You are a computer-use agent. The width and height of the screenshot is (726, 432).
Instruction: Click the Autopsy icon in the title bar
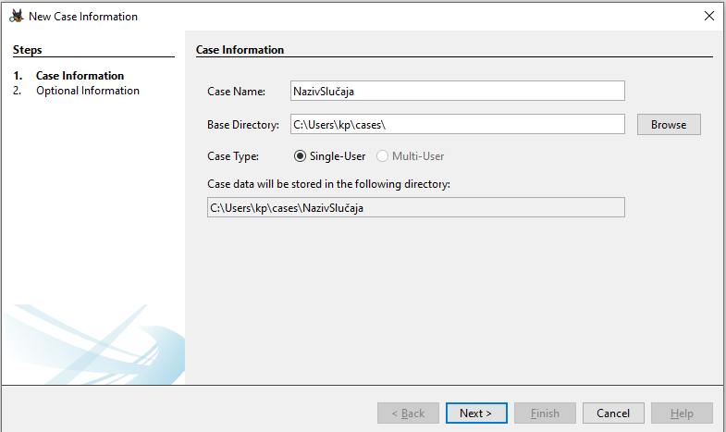click(16, 16)
